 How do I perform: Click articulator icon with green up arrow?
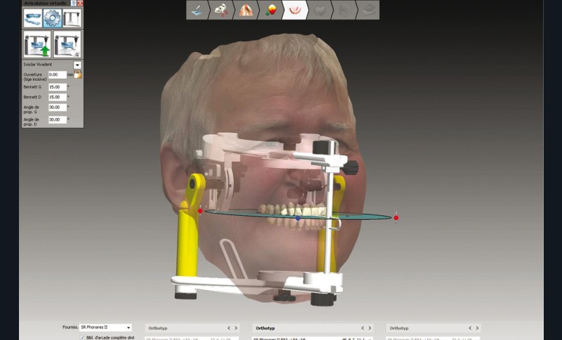(x=37, y=44)
